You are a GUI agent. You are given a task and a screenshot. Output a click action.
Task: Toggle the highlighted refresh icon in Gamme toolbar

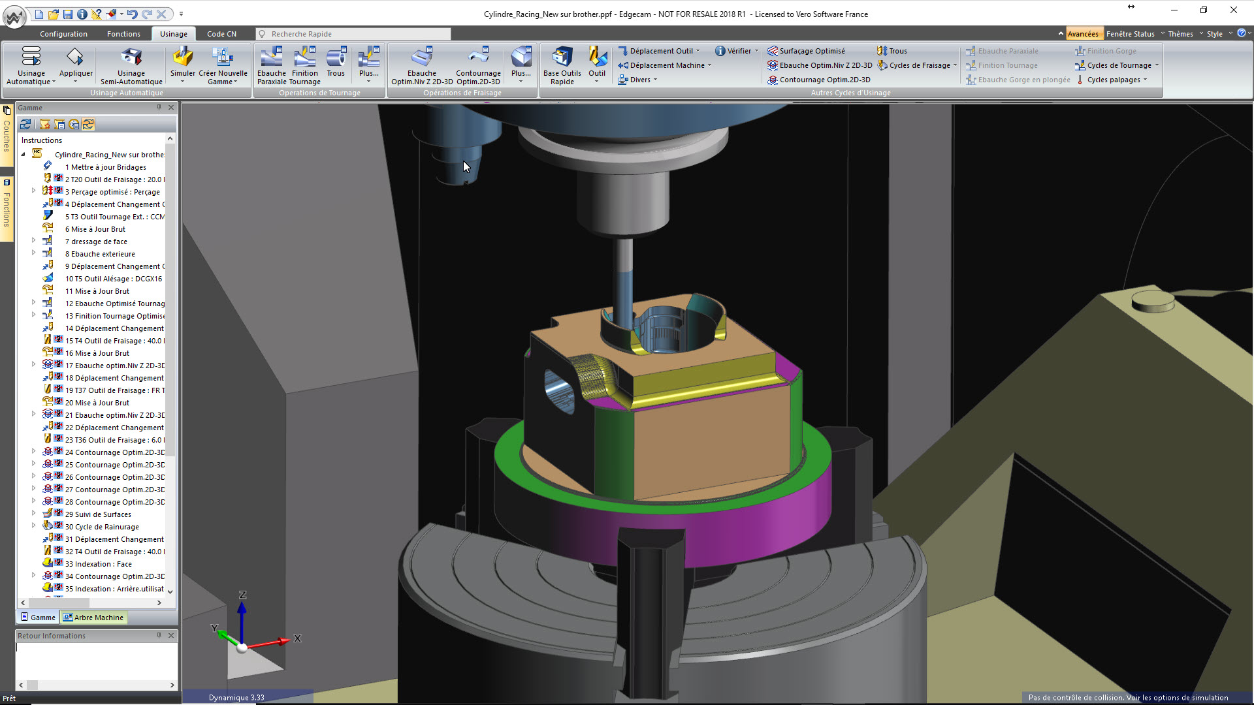[88, 124]
